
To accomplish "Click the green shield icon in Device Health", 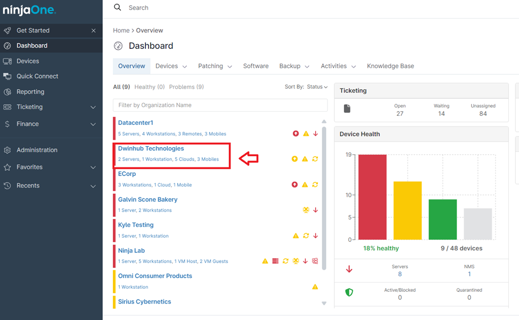I will pyautogui.click(x=349, y=292).
